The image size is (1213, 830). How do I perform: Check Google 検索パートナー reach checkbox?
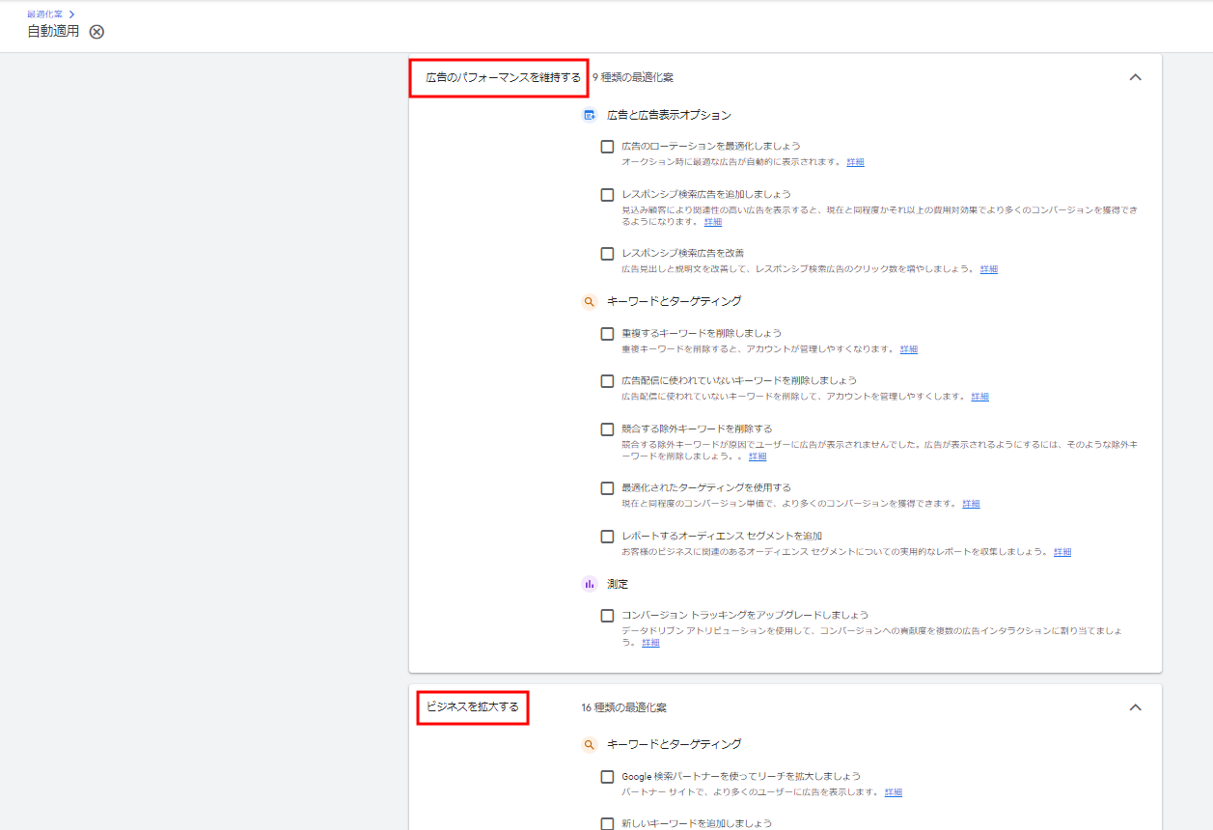607,777
